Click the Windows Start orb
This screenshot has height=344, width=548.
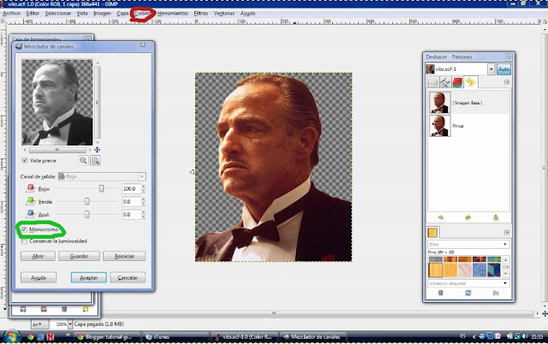pos(11,336)
